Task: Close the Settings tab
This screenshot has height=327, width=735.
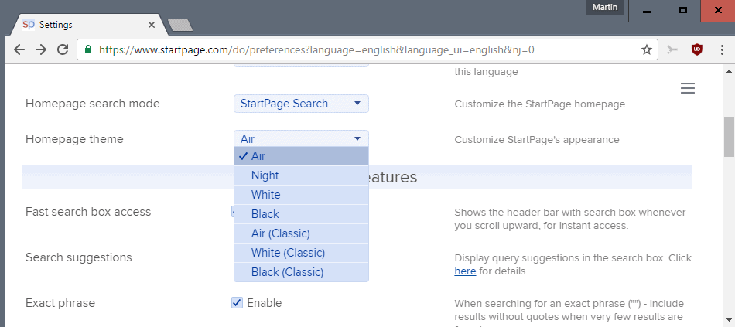Action: [152, 25]
